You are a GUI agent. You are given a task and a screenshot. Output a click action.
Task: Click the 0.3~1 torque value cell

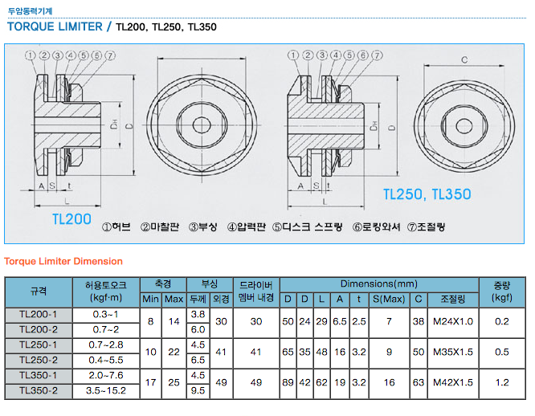tap(106, 314)
